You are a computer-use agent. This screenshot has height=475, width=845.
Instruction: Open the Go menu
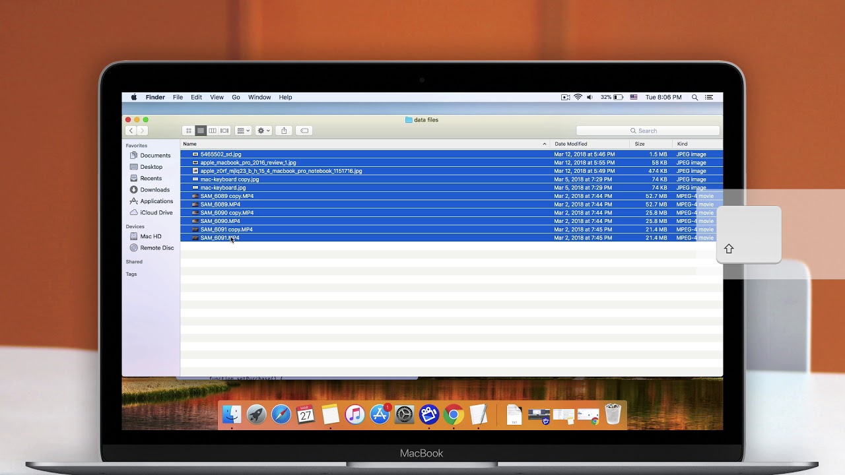pyautogui.click(x=236, y=97)
